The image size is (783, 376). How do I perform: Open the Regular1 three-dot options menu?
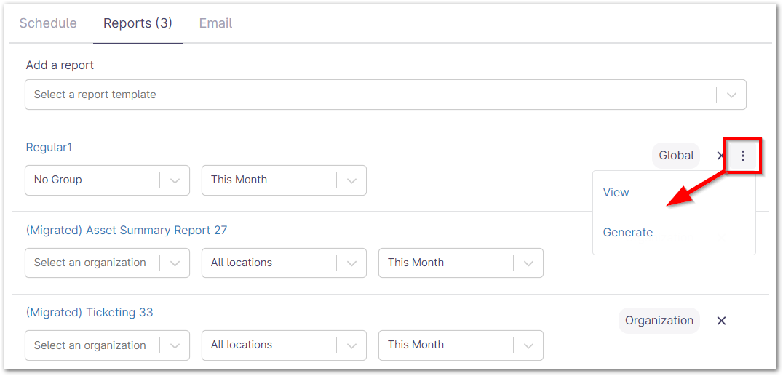(x=742, y=156)
